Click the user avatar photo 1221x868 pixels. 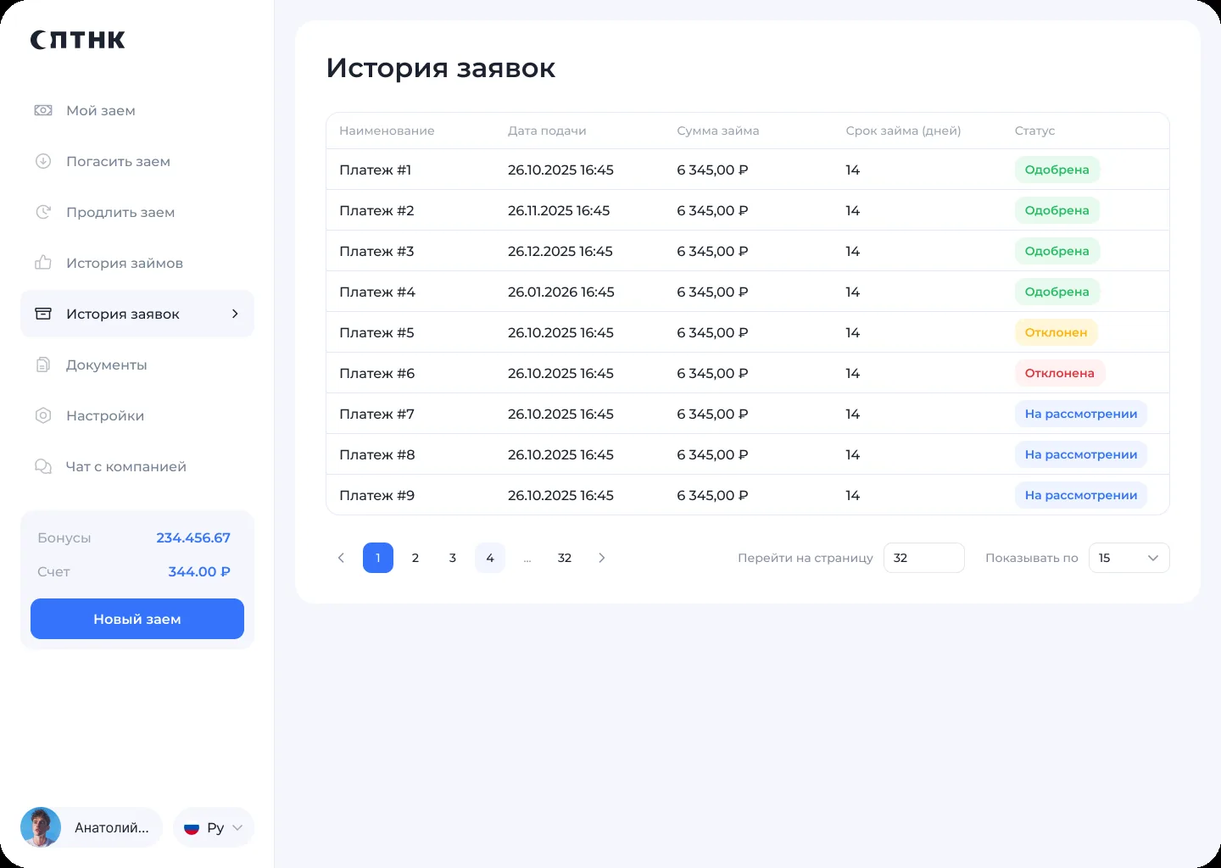pos(41,827)
